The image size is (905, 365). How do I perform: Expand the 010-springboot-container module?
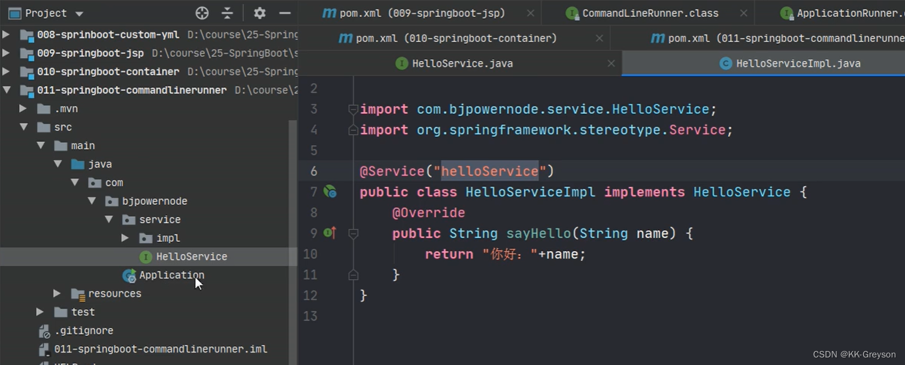6,71
